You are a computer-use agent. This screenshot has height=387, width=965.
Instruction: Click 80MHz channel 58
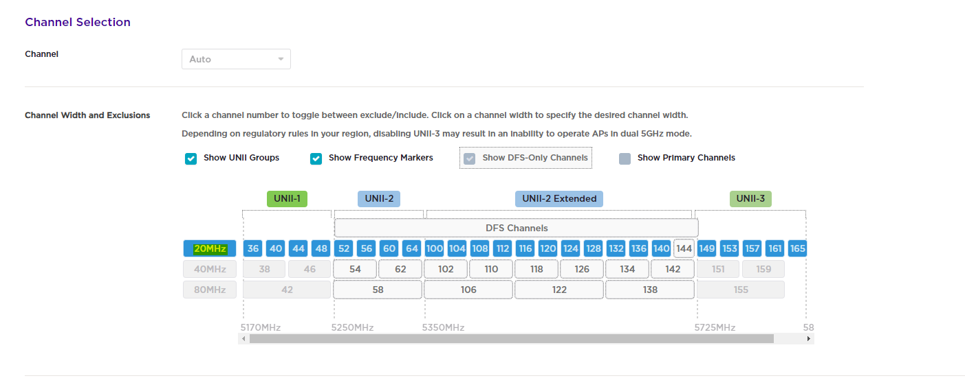coord(378,290)
